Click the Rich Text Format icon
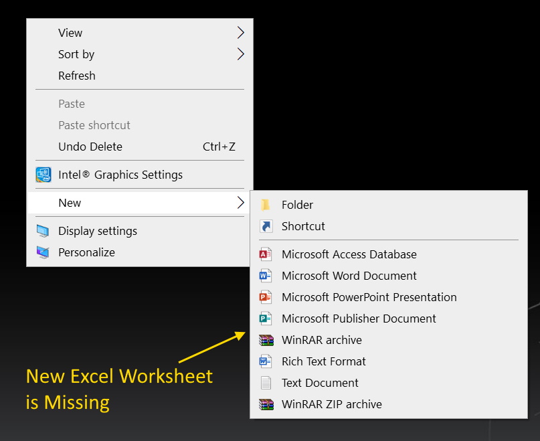Viewport: 540px width, 441px height. (266, 361)
